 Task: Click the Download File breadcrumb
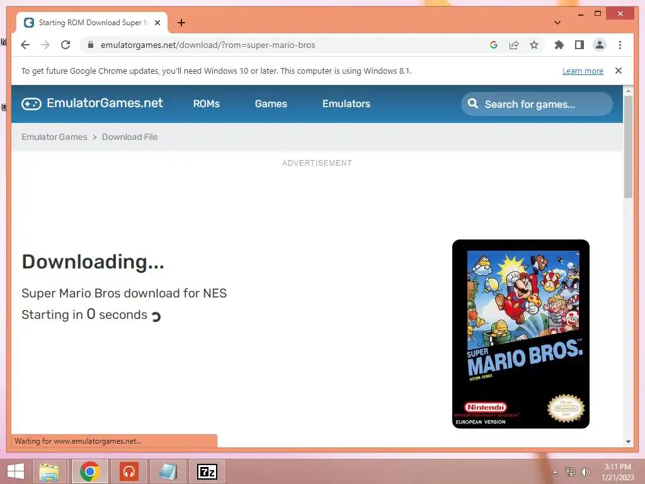pyautogui.click(x=130, y=137)
